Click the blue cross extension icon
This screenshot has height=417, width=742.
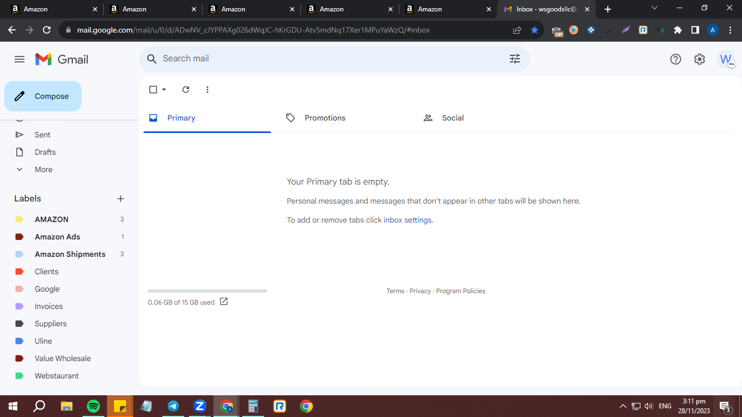click(591, 30)
